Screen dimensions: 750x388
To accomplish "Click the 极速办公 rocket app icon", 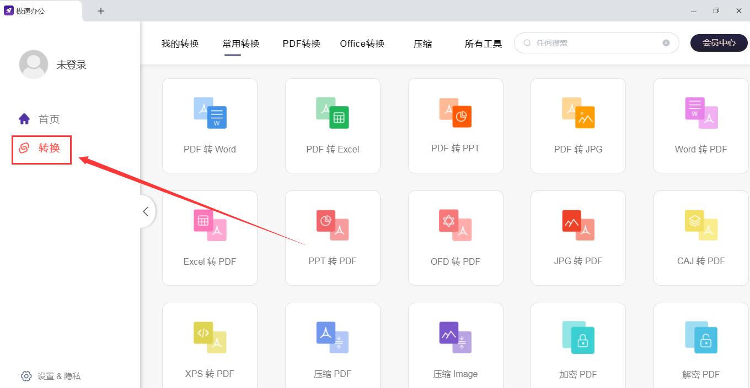I will click(x=8, y=10).
